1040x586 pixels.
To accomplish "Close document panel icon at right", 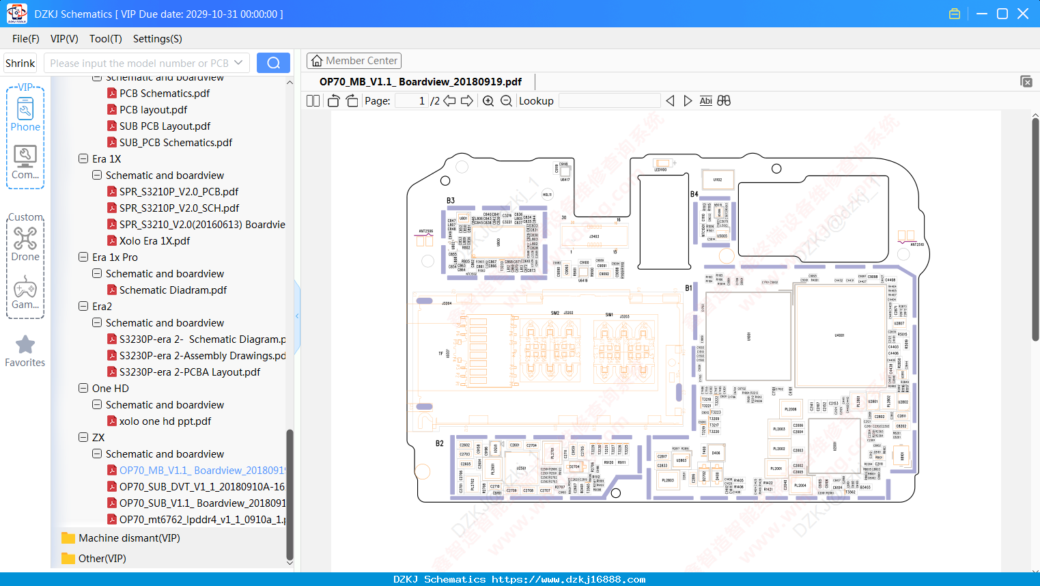I will click(1026, 81).
